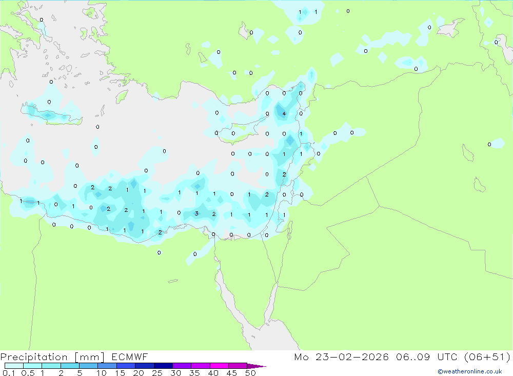The height and width of the screenshot is (376, 513).
Task: Click the '3' precipitation value on map
Action: pos(196,213)
